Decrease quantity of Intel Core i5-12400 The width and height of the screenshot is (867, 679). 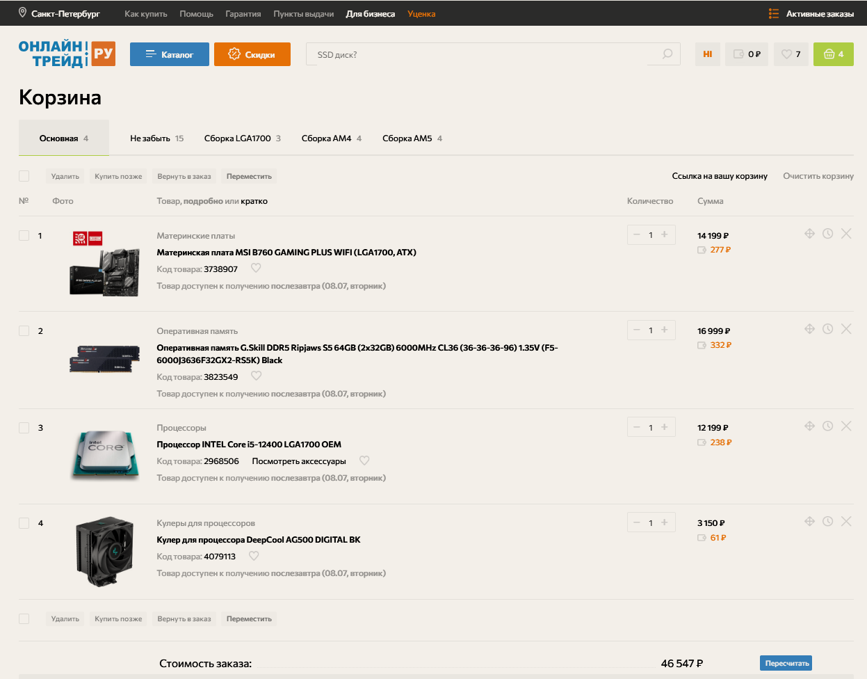pyautogui.click(x=636, y=427)
